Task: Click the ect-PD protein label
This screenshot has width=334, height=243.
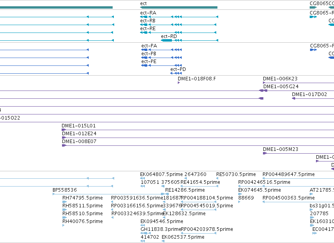Action: click(x=178, y=70)
